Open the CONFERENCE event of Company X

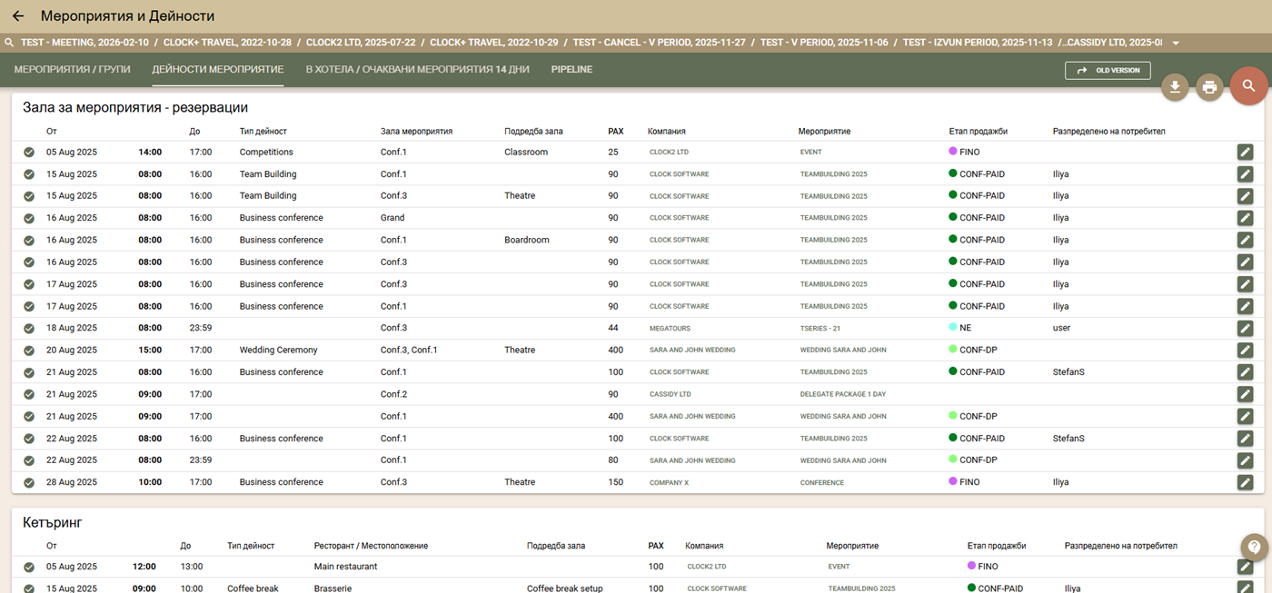click(822, 482)
